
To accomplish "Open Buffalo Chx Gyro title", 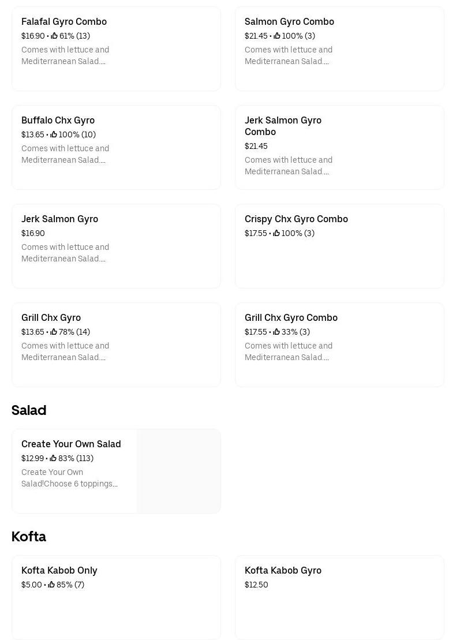I will 58,120.
